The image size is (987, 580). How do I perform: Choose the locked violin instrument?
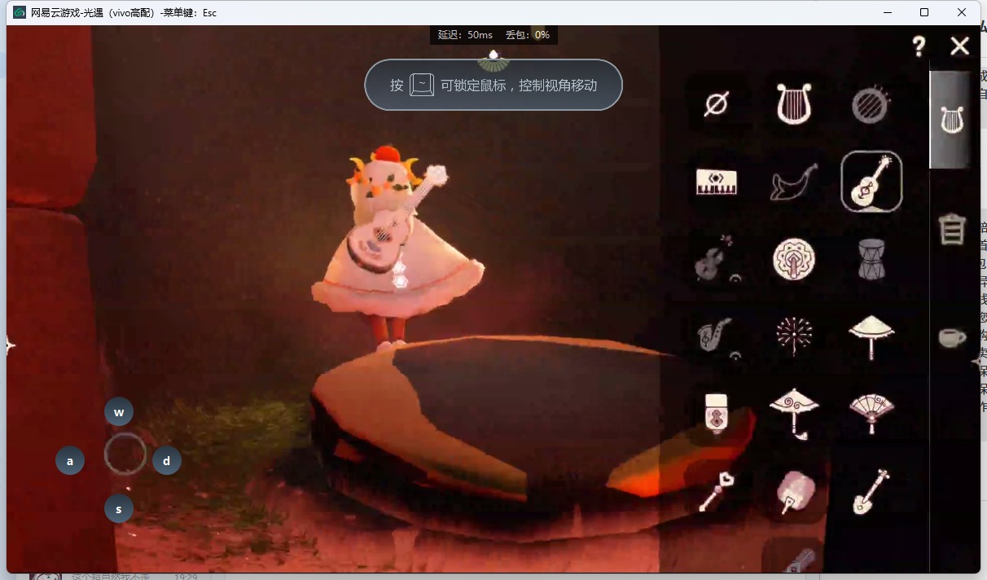[717, 259]
